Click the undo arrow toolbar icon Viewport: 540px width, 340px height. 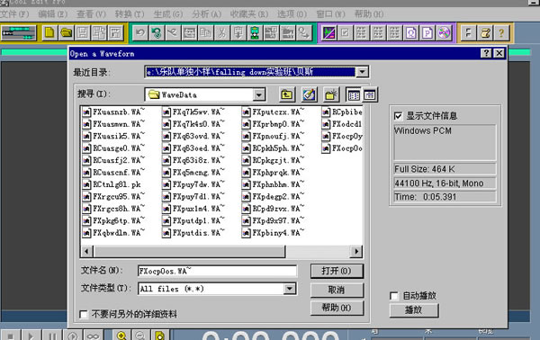[139, 33]
